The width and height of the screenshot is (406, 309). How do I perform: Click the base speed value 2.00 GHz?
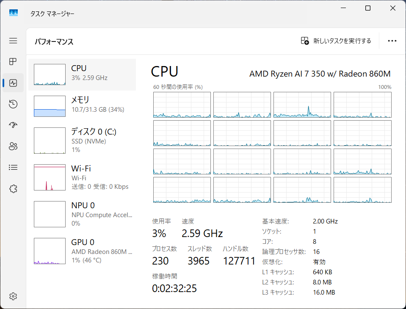point(325,221)
